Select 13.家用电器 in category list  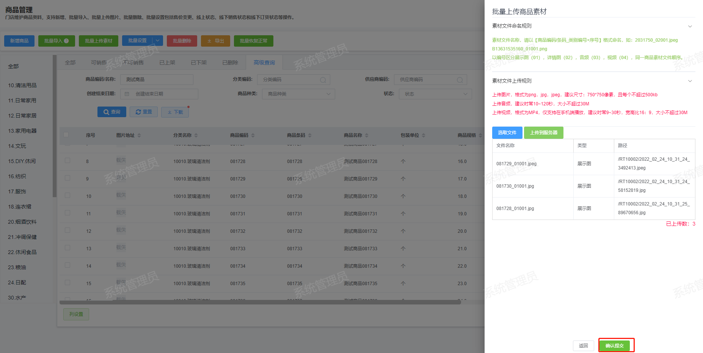click(22, 131)
